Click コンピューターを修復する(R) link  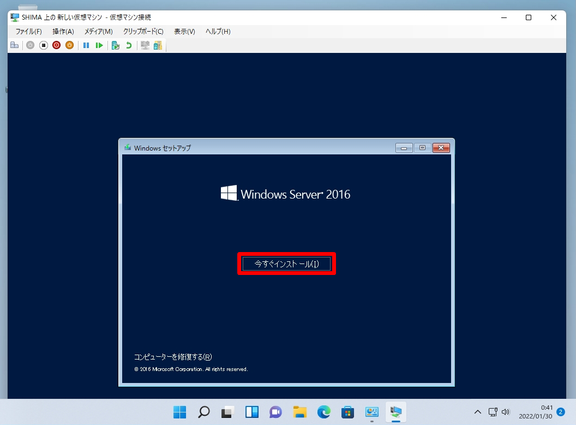point(173,357)
